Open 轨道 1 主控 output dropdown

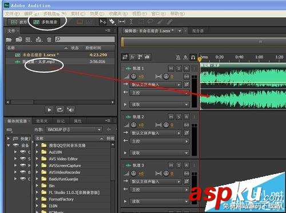[x=160, y=93]
